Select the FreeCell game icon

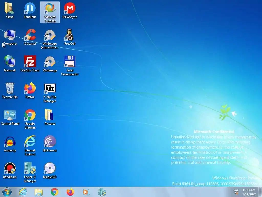(70, 37)
